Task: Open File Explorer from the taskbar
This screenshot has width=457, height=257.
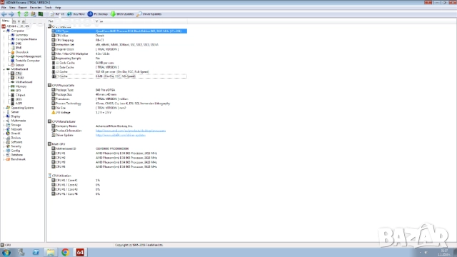Action: point(51,252)
